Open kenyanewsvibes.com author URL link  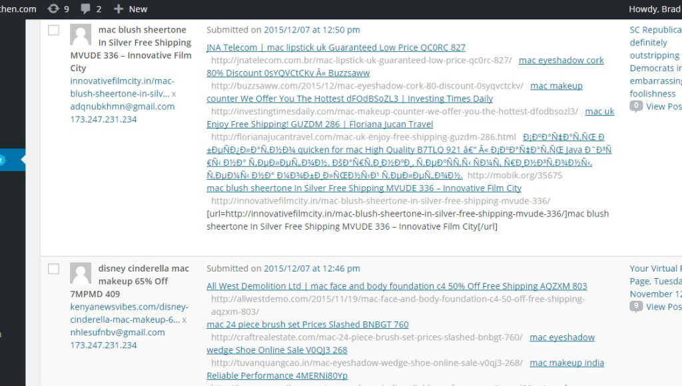point(129,313)
